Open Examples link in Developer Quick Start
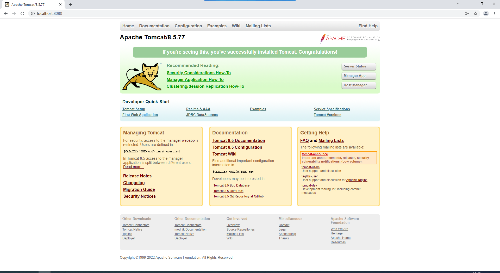This screenshot has height=273, width=500. click(258, 109)
